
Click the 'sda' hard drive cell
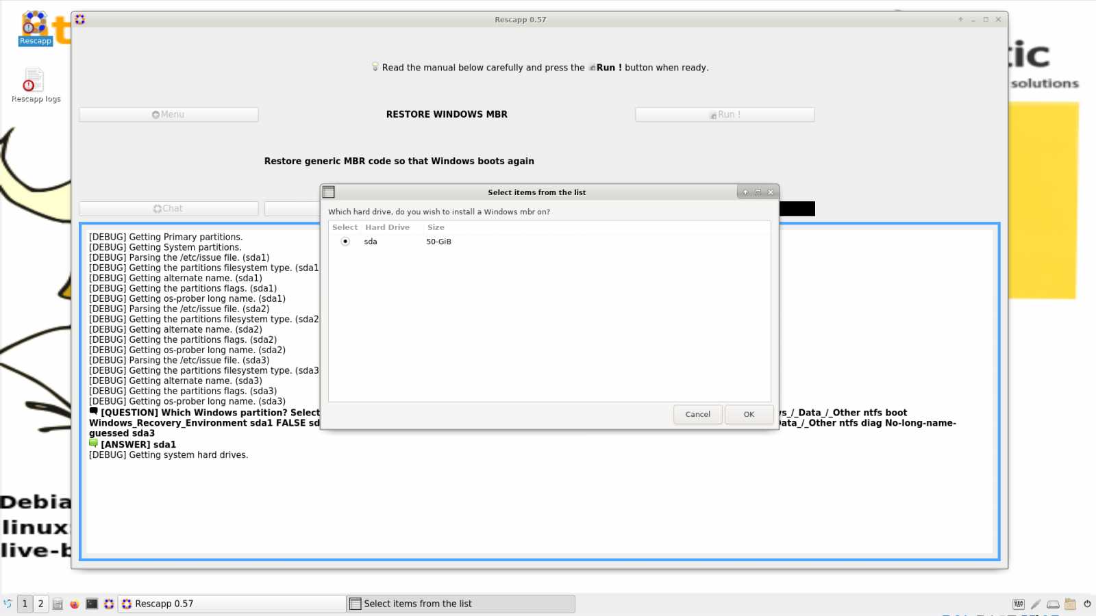[371, 242]
